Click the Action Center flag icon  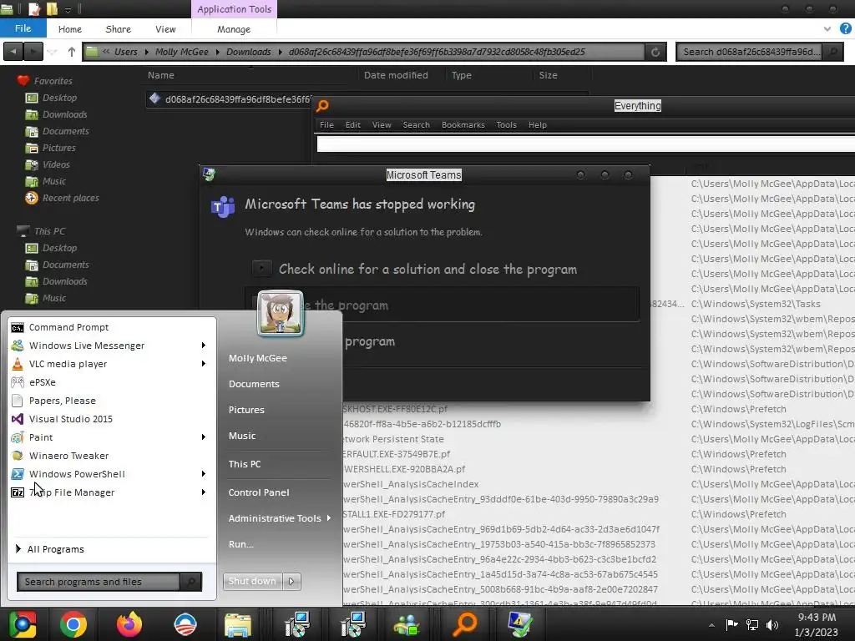[731, 624]
